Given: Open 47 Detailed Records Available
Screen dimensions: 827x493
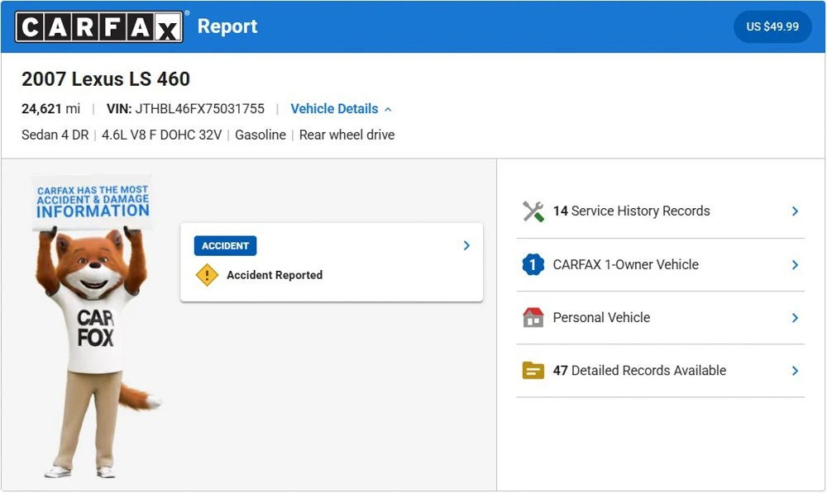Looking at the screenshot, I should pyautogui.click(x=660, y=371).
